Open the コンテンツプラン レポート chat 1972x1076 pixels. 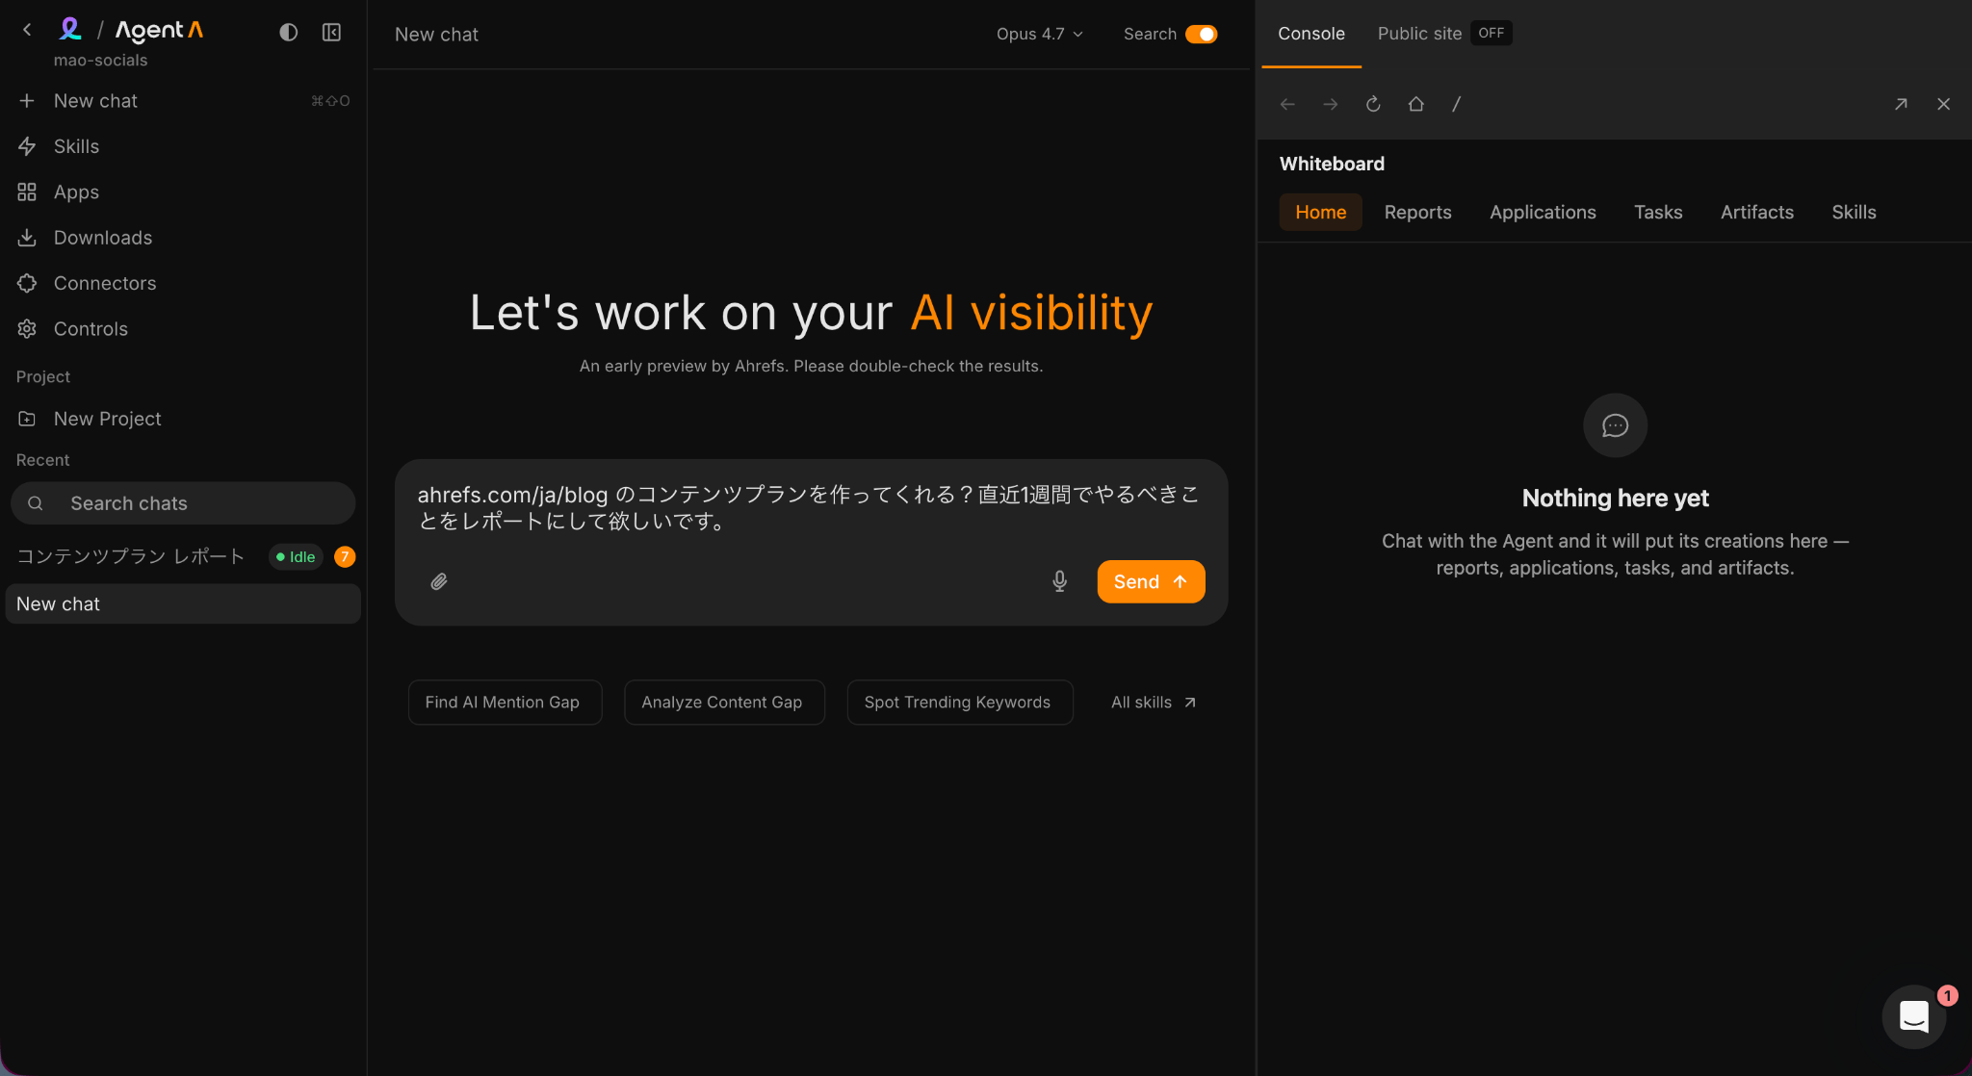[x=131, y=557]
